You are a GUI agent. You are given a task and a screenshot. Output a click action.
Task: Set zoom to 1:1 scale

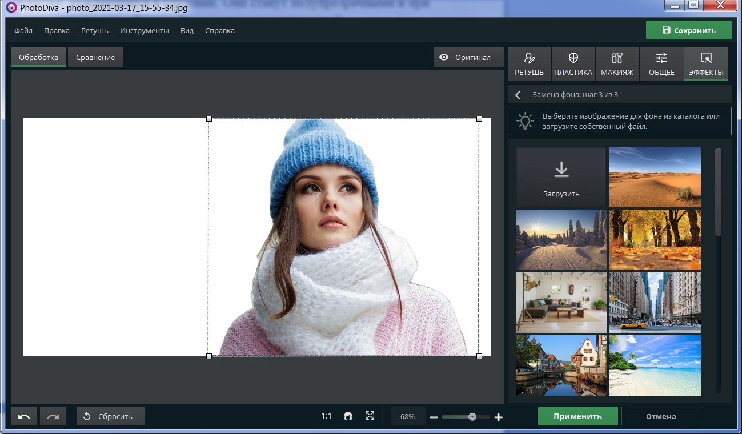click(x=326, y=416)
